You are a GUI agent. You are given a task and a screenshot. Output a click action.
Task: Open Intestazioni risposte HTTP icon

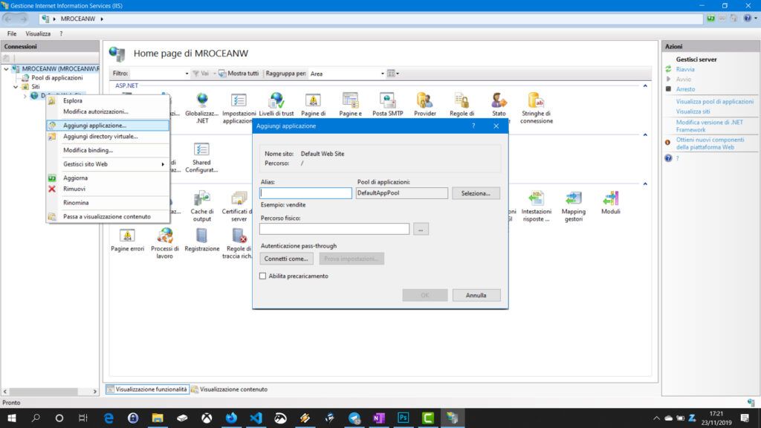click(x=537, y=207)
